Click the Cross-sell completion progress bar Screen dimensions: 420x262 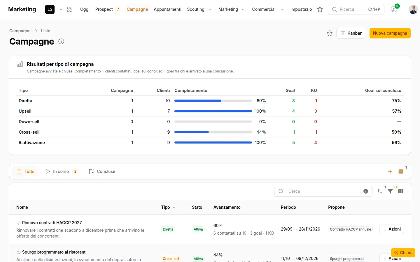click(213, 132)
